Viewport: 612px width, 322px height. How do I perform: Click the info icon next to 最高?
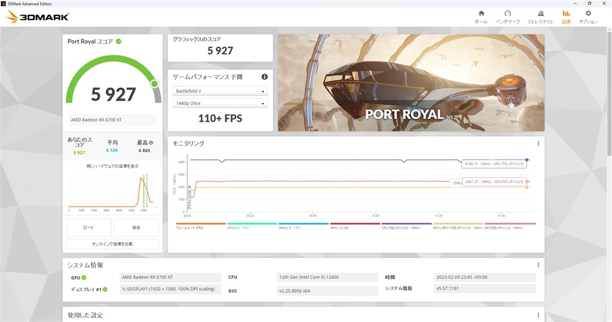click(151, 142)
